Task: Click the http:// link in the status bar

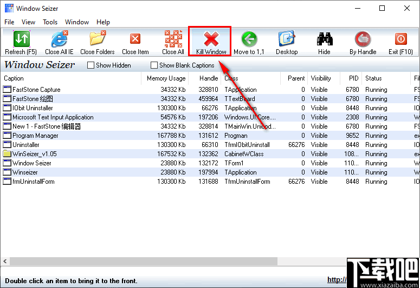Action: tap(337, 279)
